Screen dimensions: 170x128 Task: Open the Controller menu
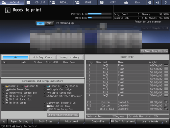tap(98, 121)
